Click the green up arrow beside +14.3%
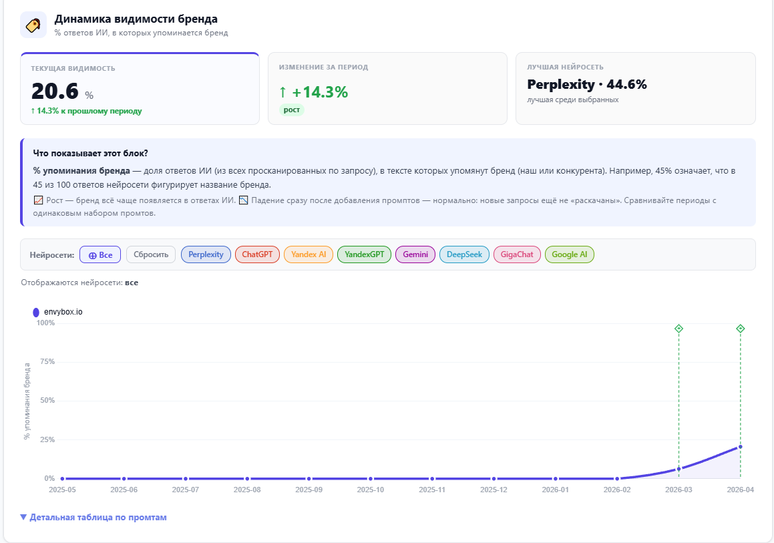The height and width of the screenshot is (543, 774). coord(283,92)
